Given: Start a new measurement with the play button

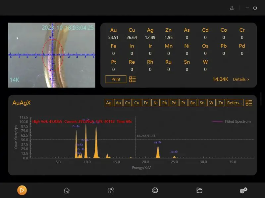Looking at the screenshot, I should (22, 190).
